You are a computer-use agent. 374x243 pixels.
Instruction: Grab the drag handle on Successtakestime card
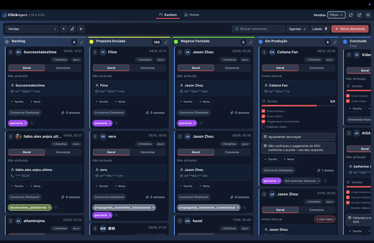11,52
